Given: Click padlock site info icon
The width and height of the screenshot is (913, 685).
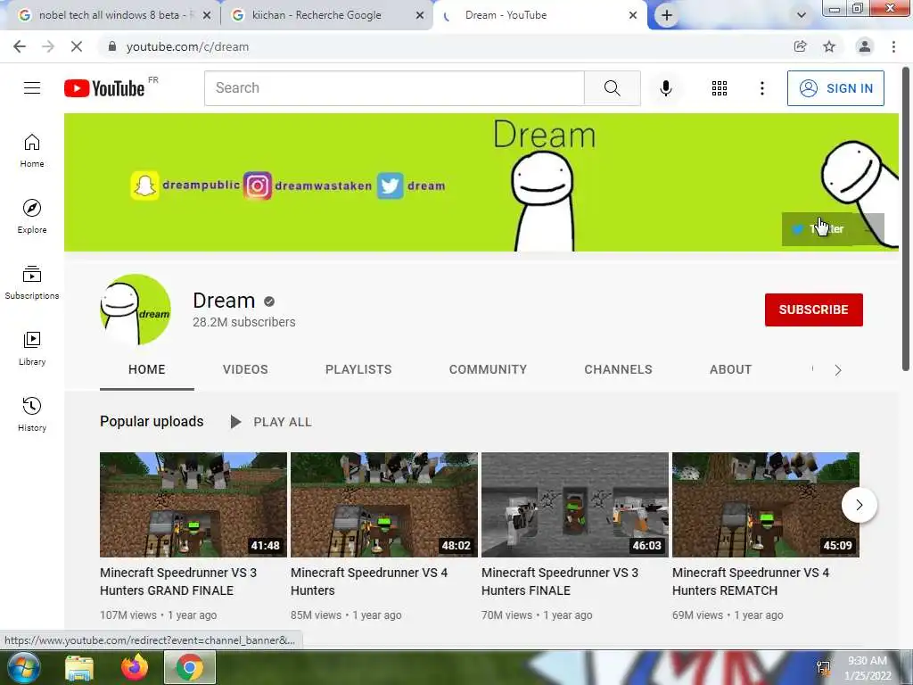Looking at the screenshot, I should (x=111, y=46).
